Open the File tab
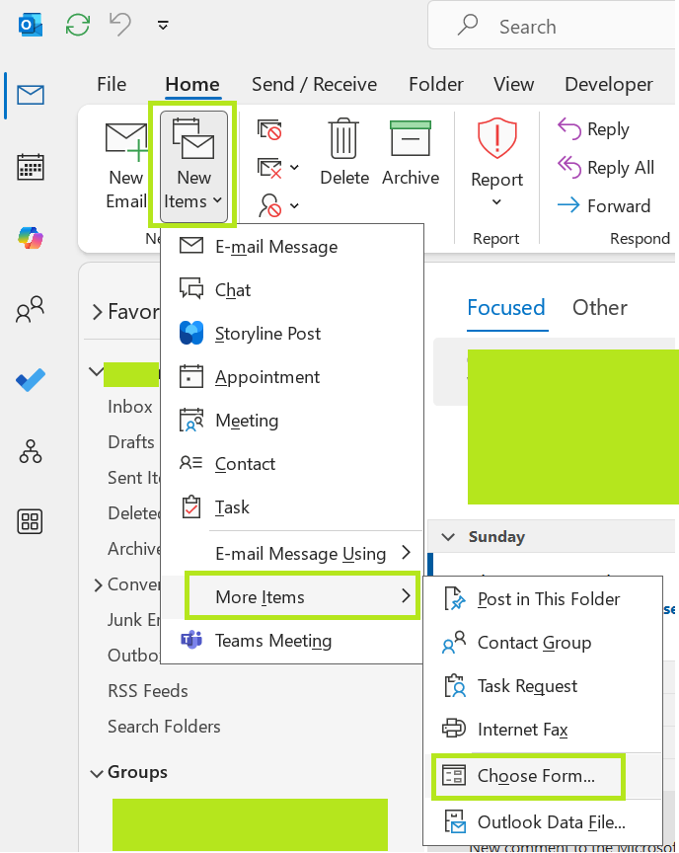Viewport: 679px width, 853px height. [112, 84]
